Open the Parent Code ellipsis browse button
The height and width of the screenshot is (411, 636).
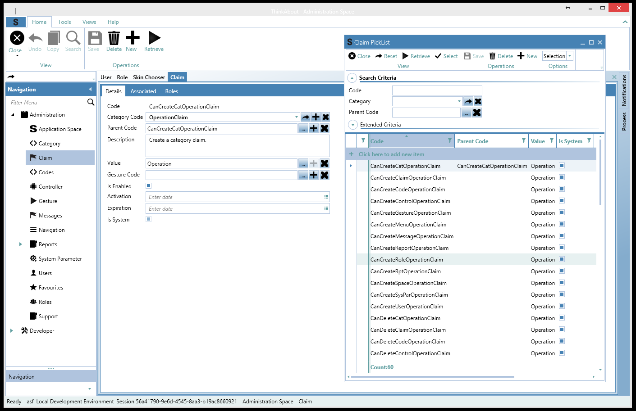303,129
